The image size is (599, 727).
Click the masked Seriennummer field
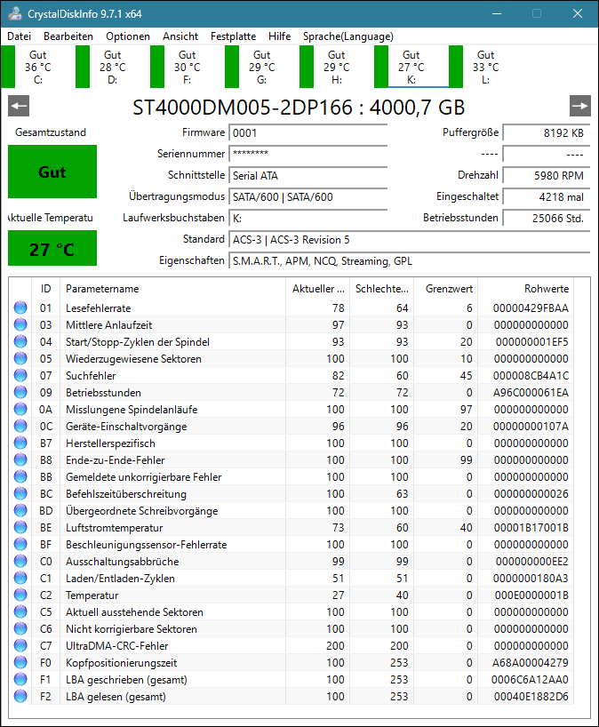(x=307, y=154)
